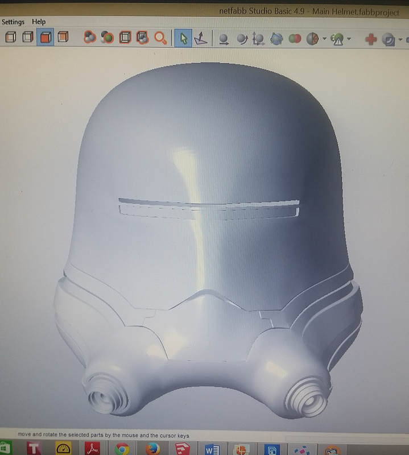The image size is (409, 455).
Task: Expand the dropdown arrow after the repair cross
Action: 400,39
